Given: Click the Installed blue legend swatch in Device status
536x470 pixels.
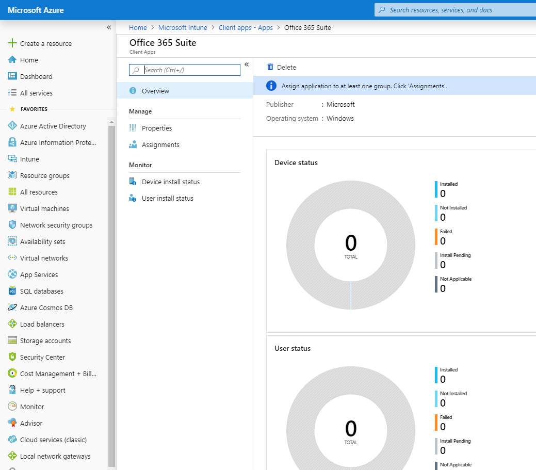Looking at the screenshot, I should [x=436, y=189].
